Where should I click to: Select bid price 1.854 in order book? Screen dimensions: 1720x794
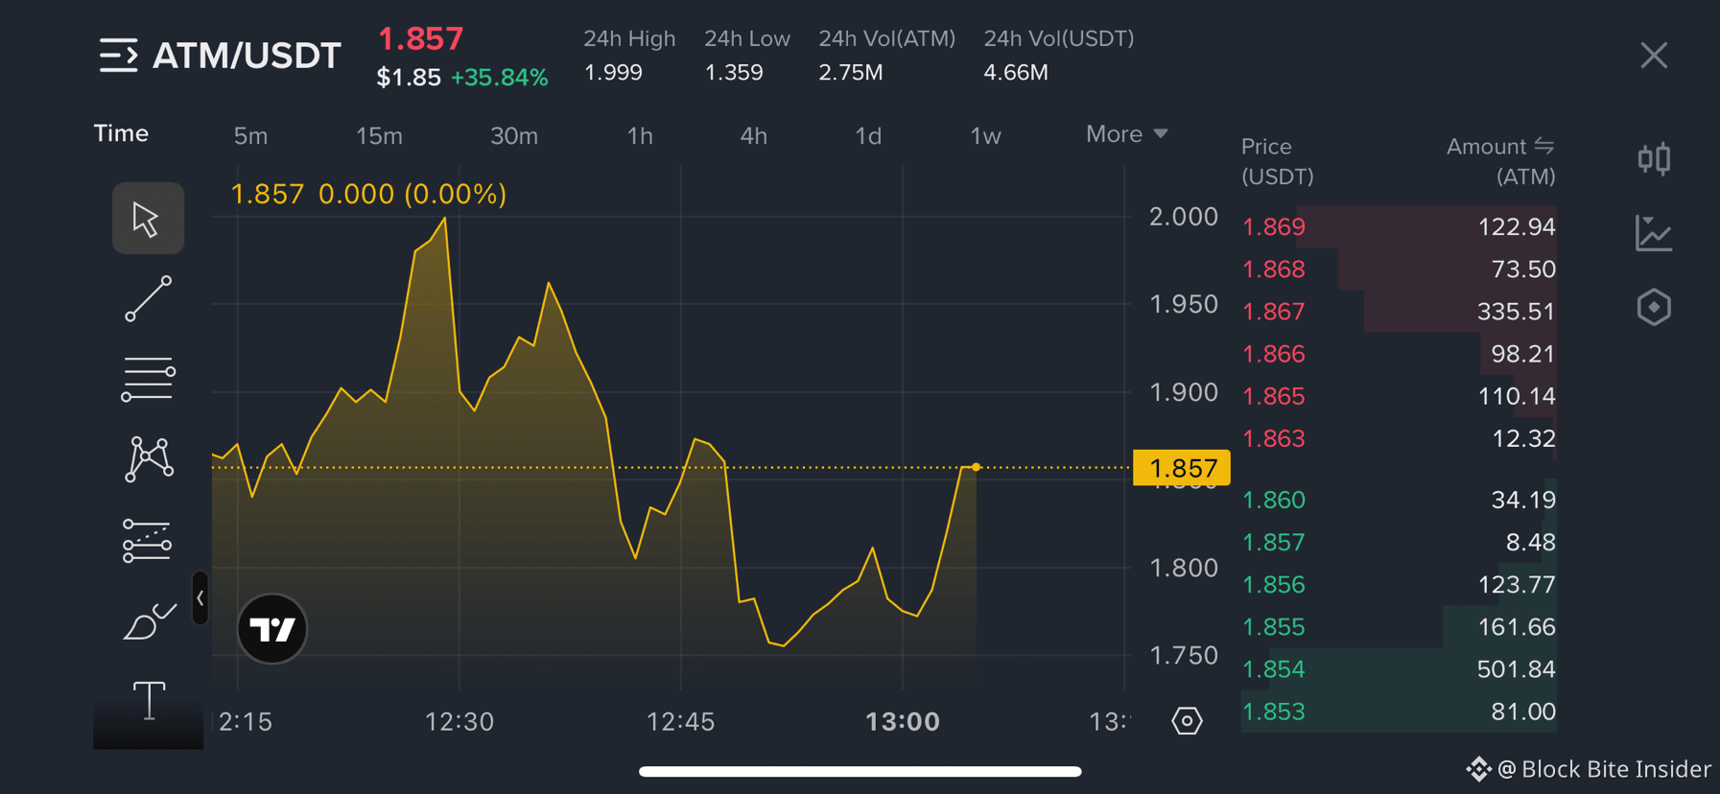pyautogui.click(x=1273, y=667)
